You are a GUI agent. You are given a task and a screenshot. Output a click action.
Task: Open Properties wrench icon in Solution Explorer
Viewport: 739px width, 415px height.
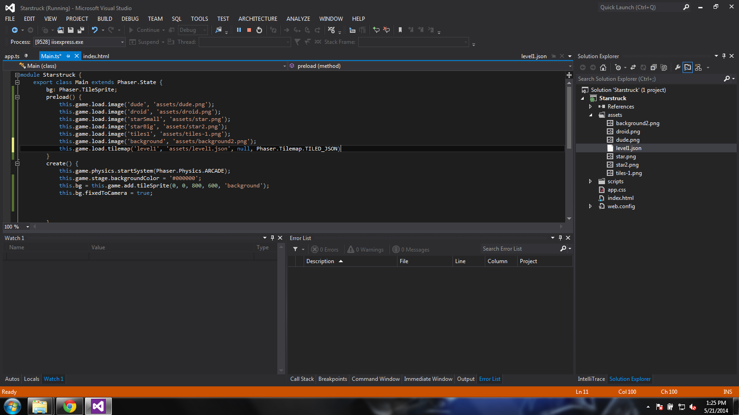pos(678,67)
